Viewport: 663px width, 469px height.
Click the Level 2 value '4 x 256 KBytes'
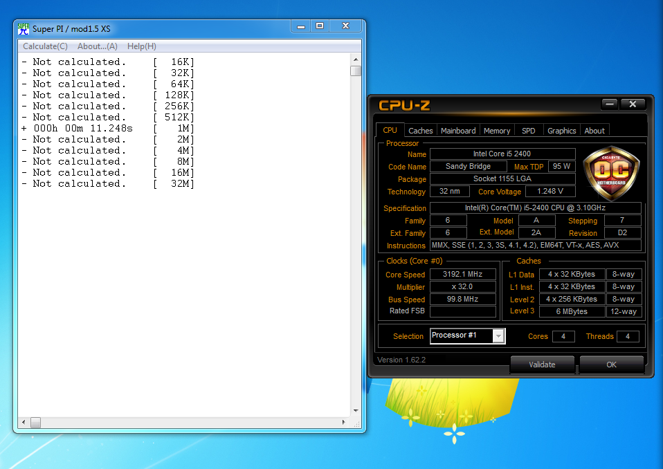point(572,299)
